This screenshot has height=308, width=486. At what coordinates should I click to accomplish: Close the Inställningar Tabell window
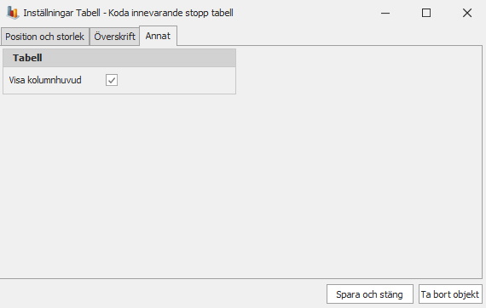coord(467,13)
